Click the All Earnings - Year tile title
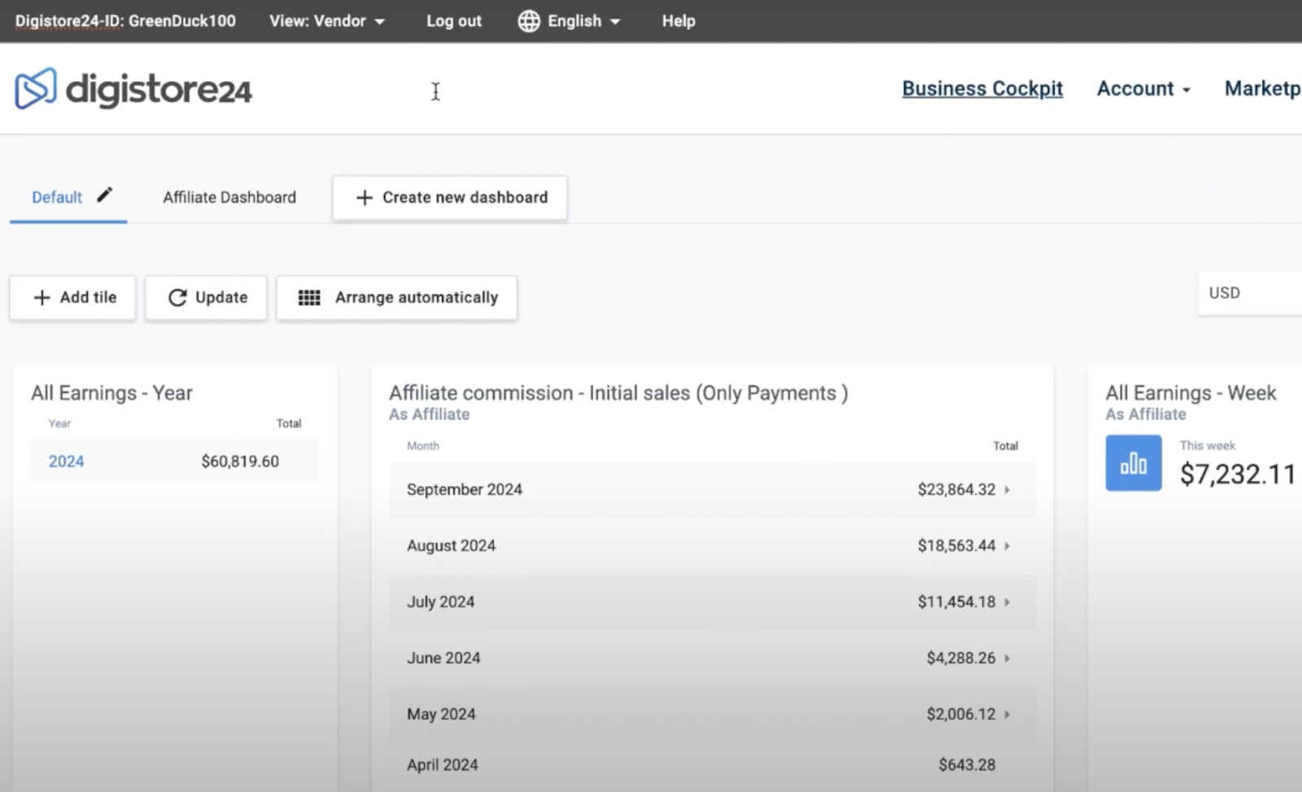This screenshot has width=1302, height=792. point(111,393)
